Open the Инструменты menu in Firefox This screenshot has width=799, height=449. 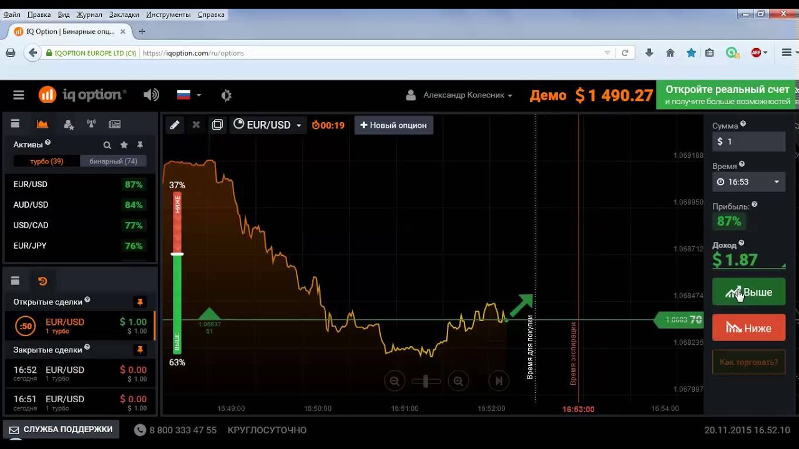(169, 14)
